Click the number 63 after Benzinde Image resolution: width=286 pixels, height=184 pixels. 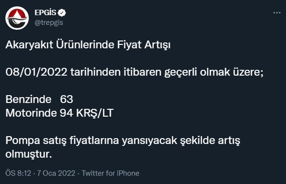[x=66, y=100]
